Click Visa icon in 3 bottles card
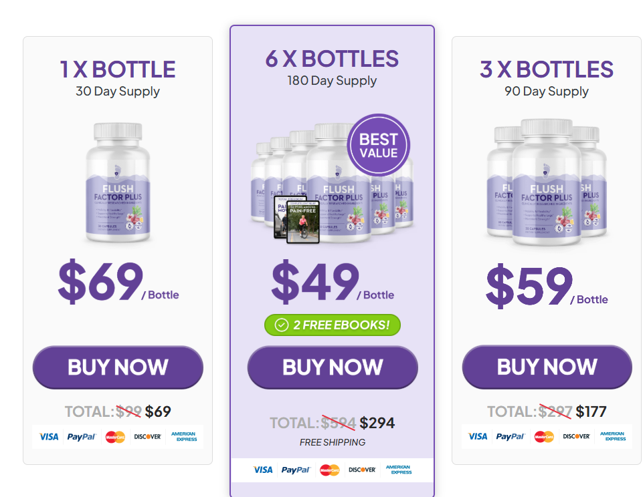 pyautogui.click(x=478, y=436)
